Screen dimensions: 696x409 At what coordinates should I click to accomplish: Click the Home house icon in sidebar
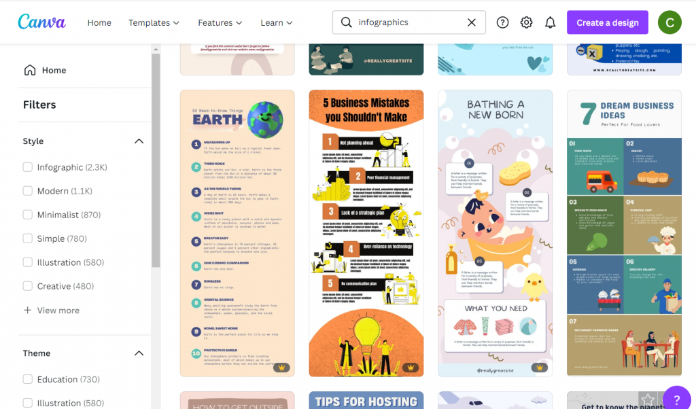(x=30, y=70)
